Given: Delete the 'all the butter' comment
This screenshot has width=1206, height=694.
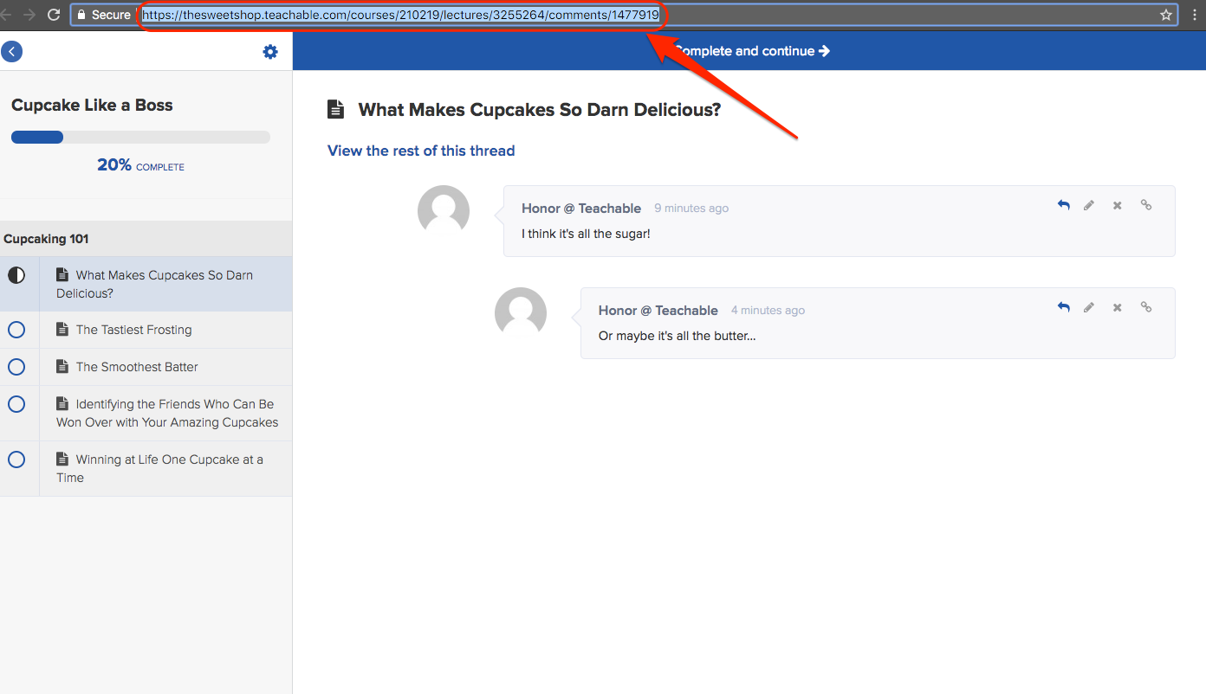Looking at the screenshot, I should pos(1118,307).
